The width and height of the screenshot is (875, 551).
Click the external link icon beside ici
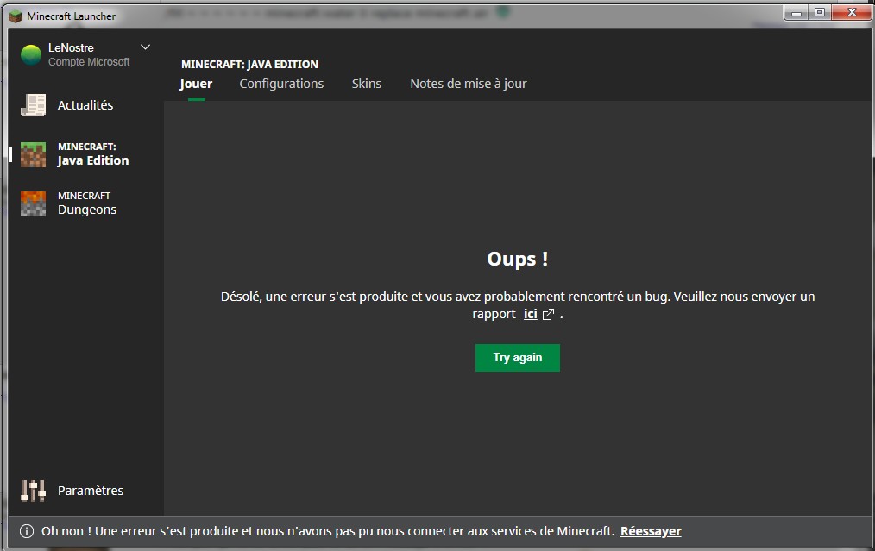549,315
